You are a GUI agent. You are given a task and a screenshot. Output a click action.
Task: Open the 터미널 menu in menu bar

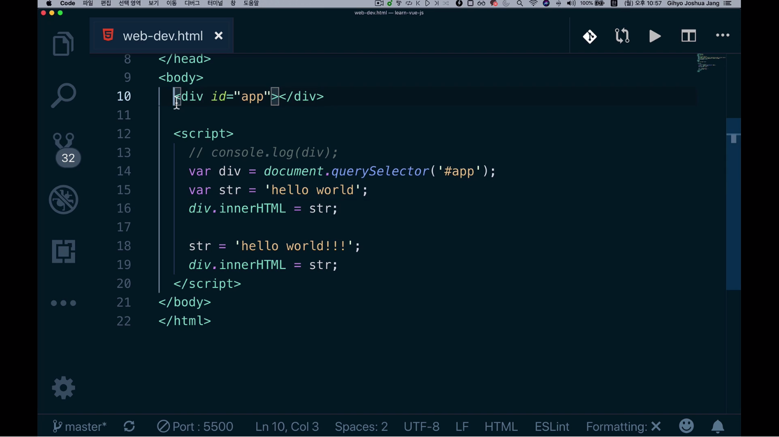point(215,3)
